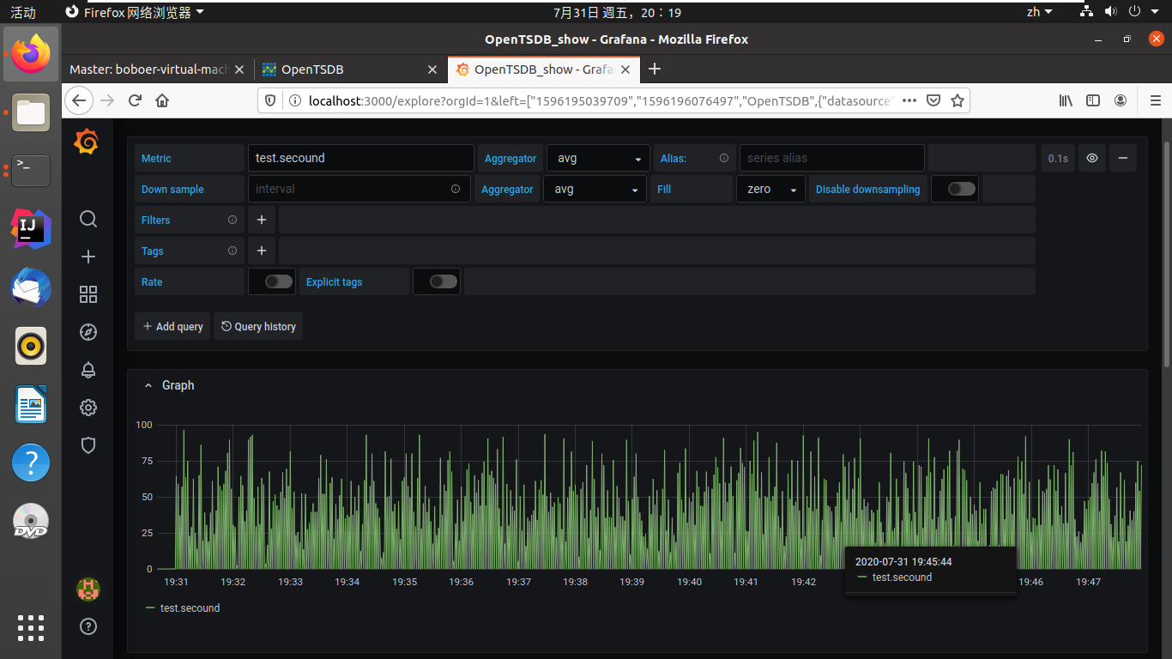
Task: Open Firefox account icon
Action: pos(1121,100)
